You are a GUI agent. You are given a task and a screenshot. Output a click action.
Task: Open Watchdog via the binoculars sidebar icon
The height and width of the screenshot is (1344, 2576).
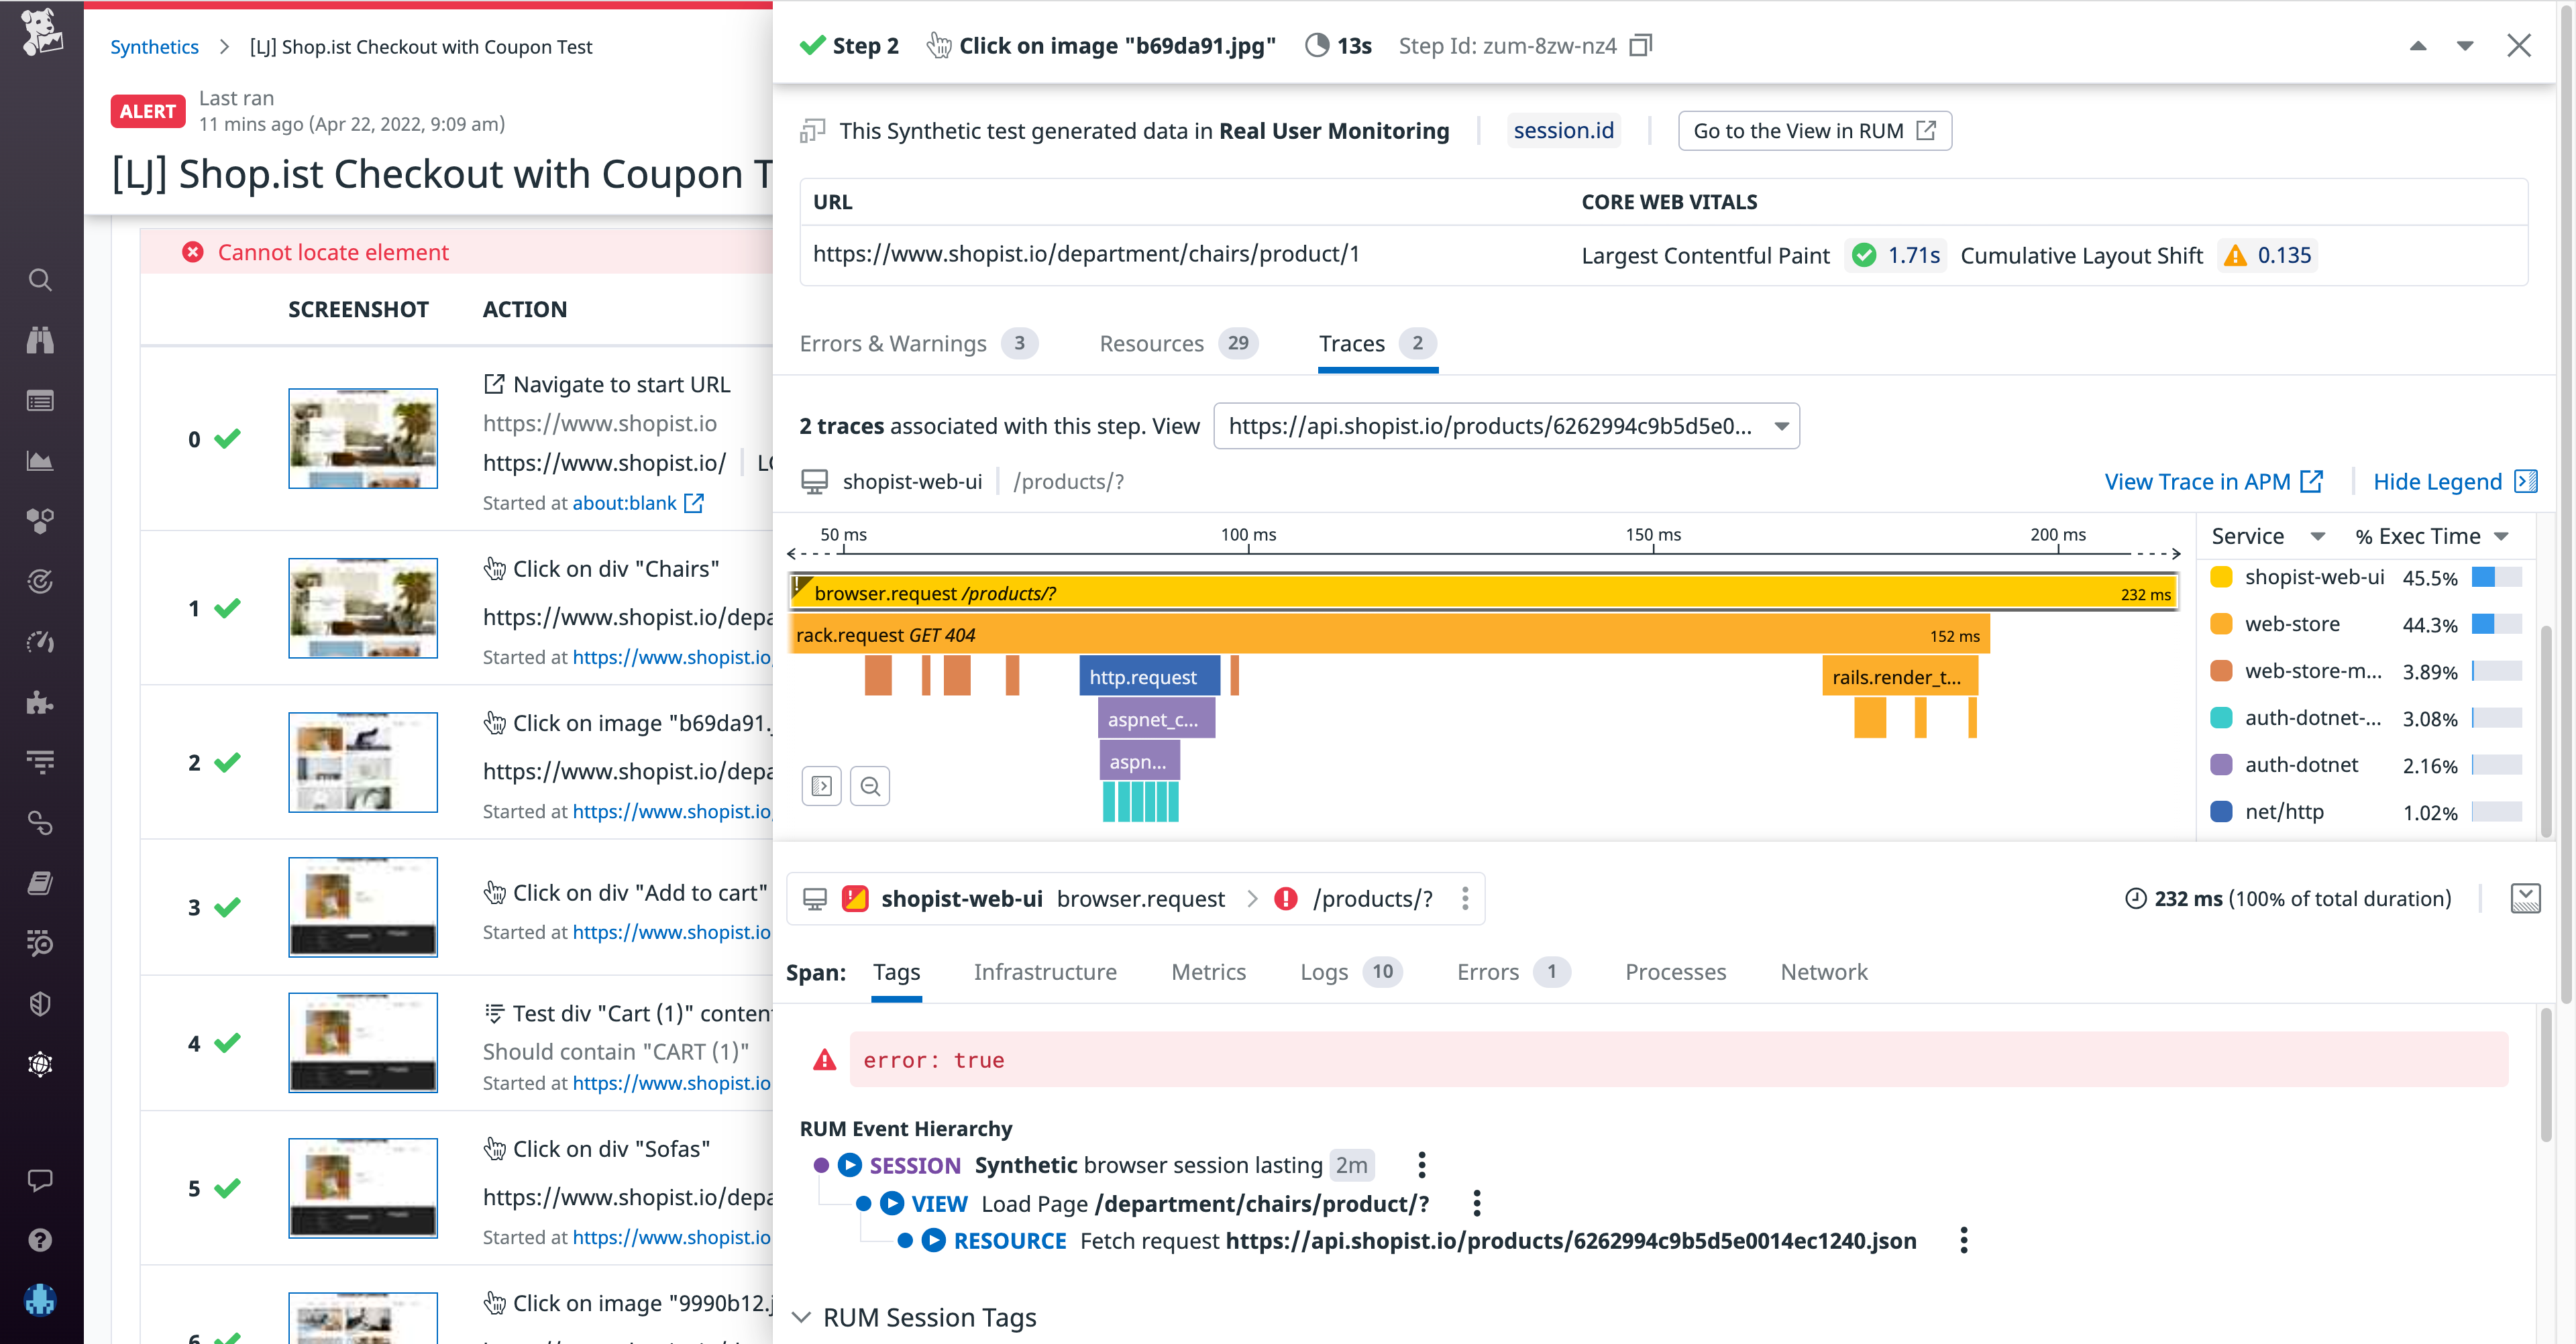point(40,340)
